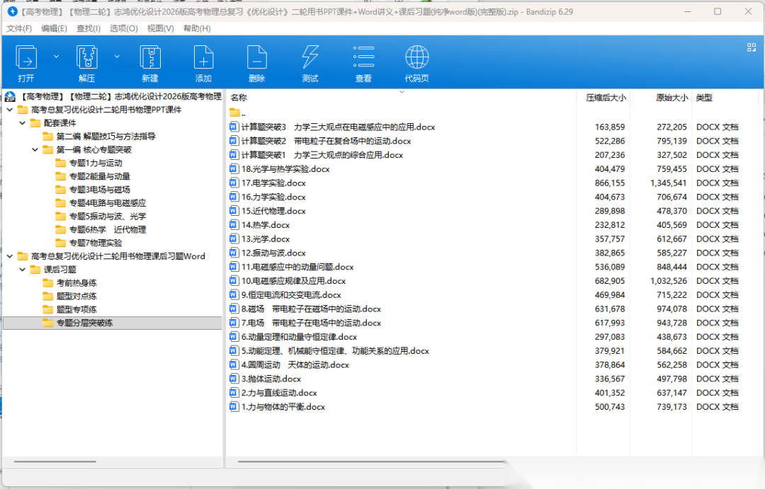Click the Open (打开) toolbar icon

(x=26, y=58)
